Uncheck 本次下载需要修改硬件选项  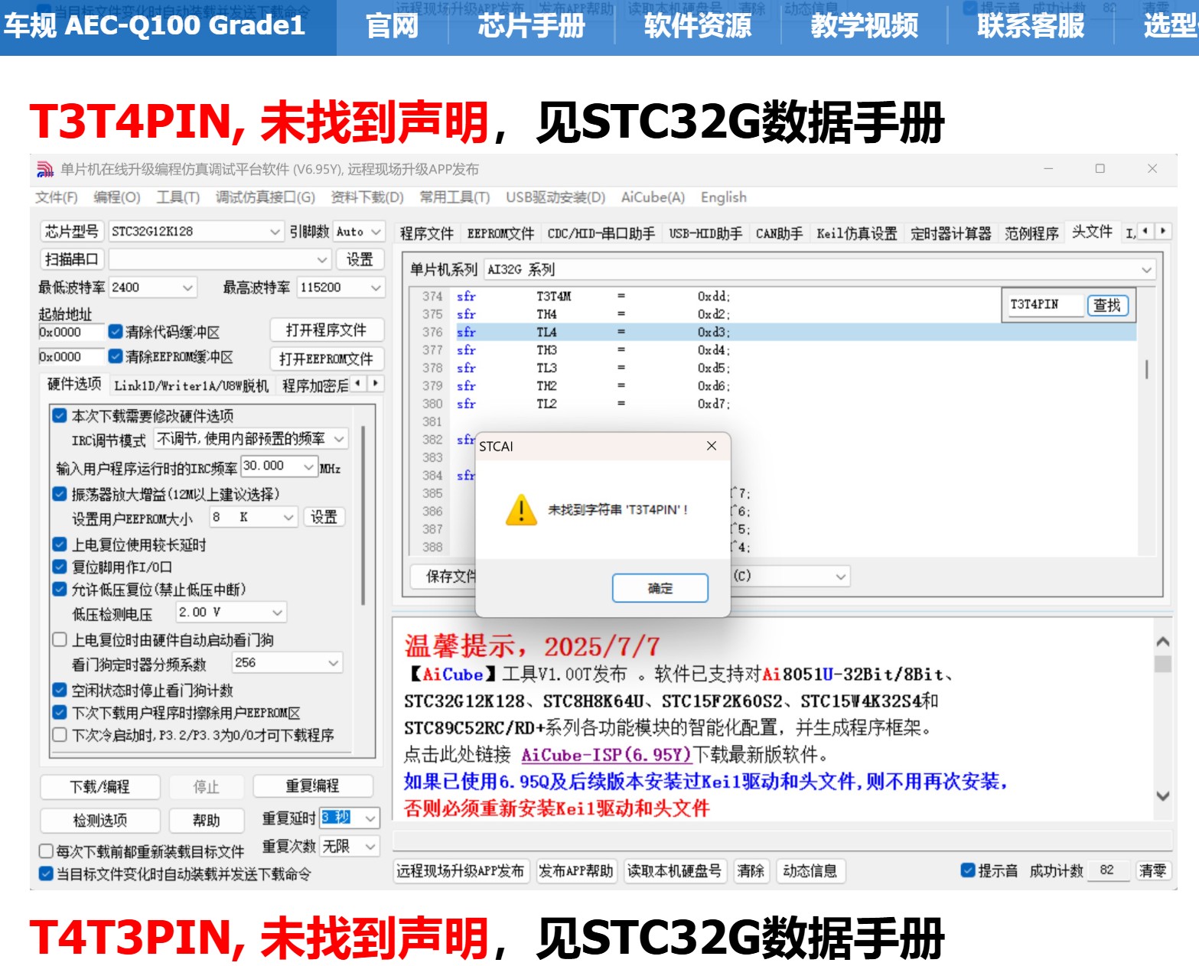60,416
